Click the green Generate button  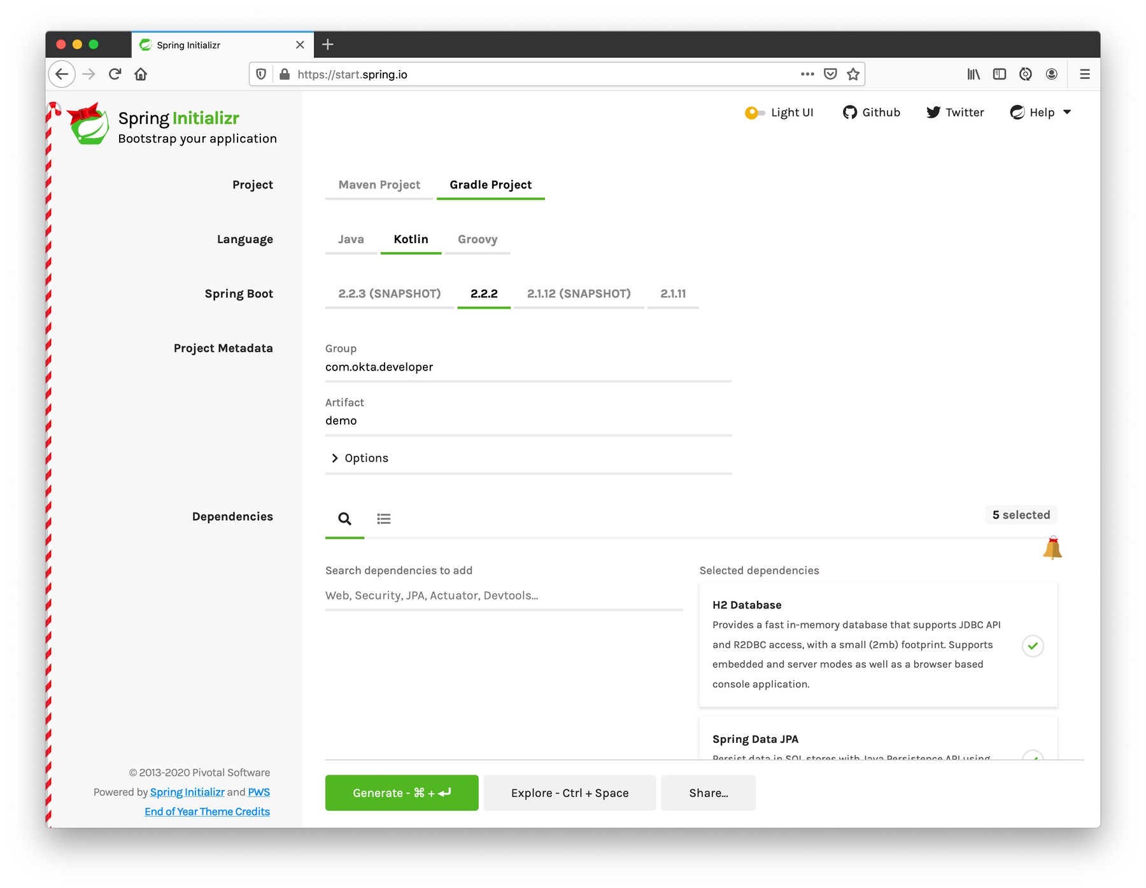click(x=402, y=793)
